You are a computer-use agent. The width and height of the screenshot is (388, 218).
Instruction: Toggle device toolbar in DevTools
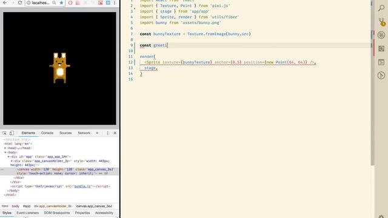[12, 133]
